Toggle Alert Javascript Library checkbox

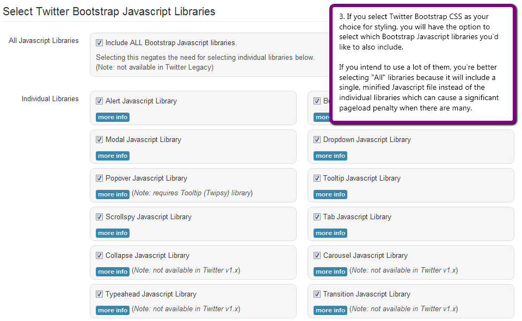(x=99, y=101)
